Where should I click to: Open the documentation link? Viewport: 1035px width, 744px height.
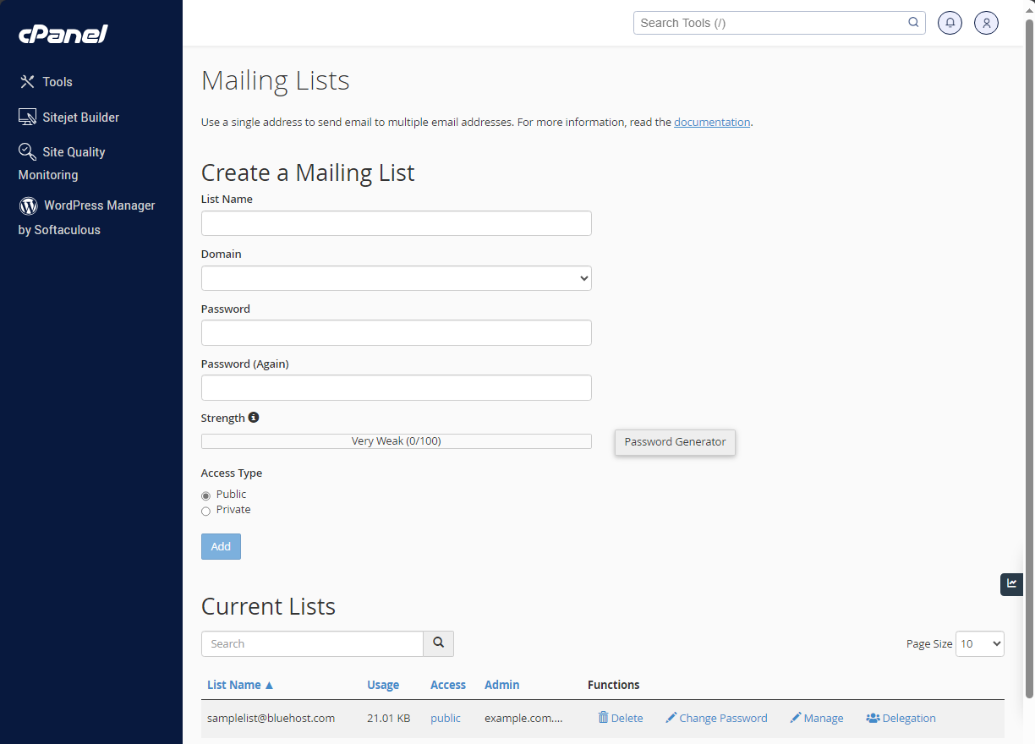coord(711,122)
